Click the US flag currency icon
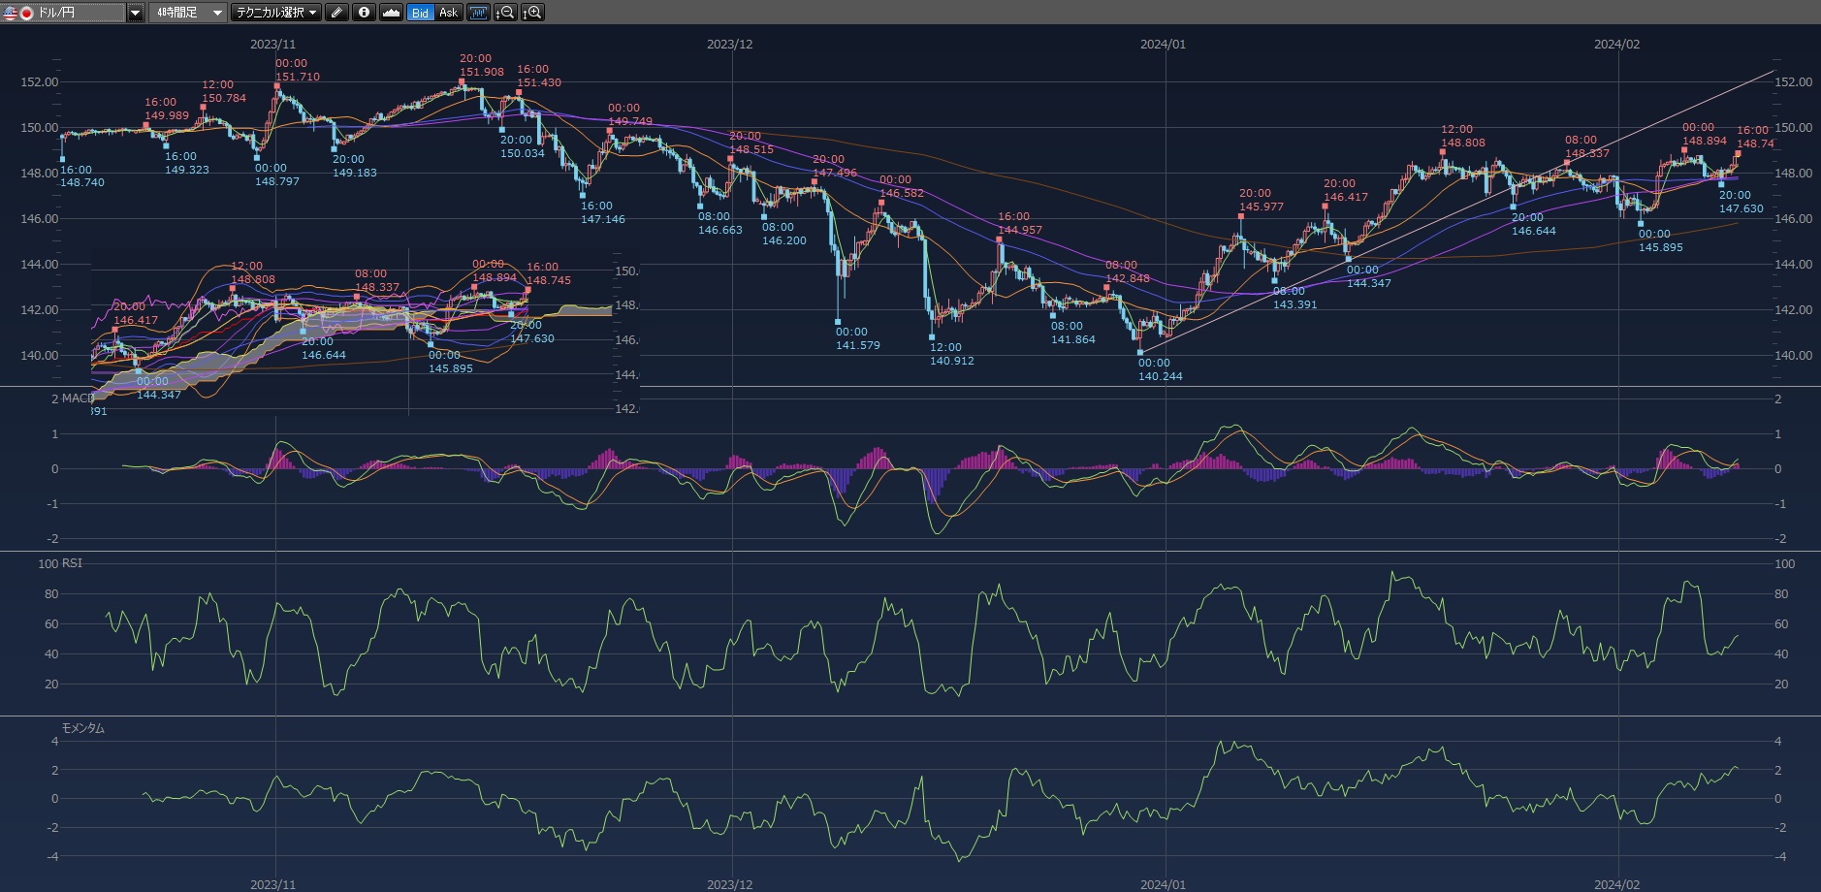 [x=11, y=13]
